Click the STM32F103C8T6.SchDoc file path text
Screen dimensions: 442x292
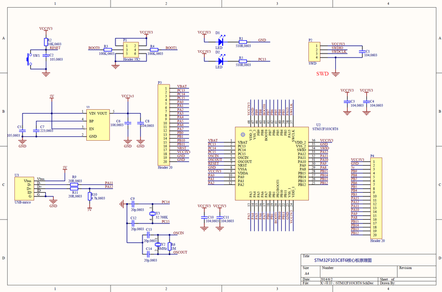tap(347, 283)
